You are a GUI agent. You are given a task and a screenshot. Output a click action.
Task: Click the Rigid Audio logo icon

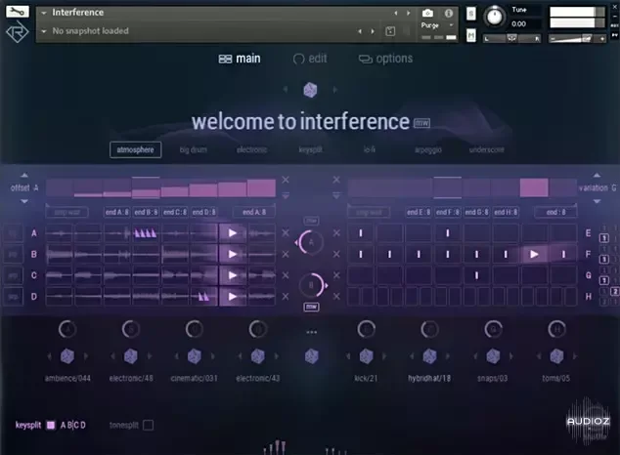[17, 32]
